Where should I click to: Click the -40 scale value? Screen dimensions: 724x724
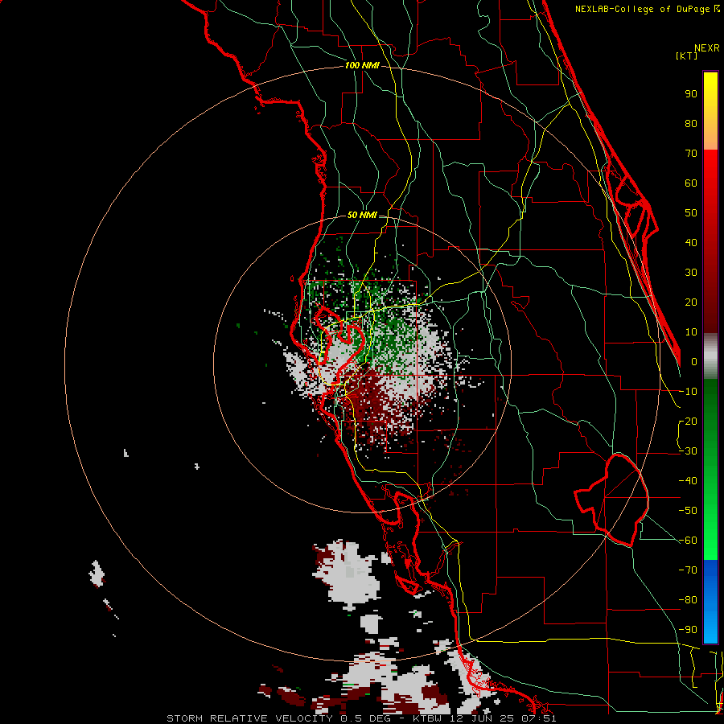(x=688, y=481)
